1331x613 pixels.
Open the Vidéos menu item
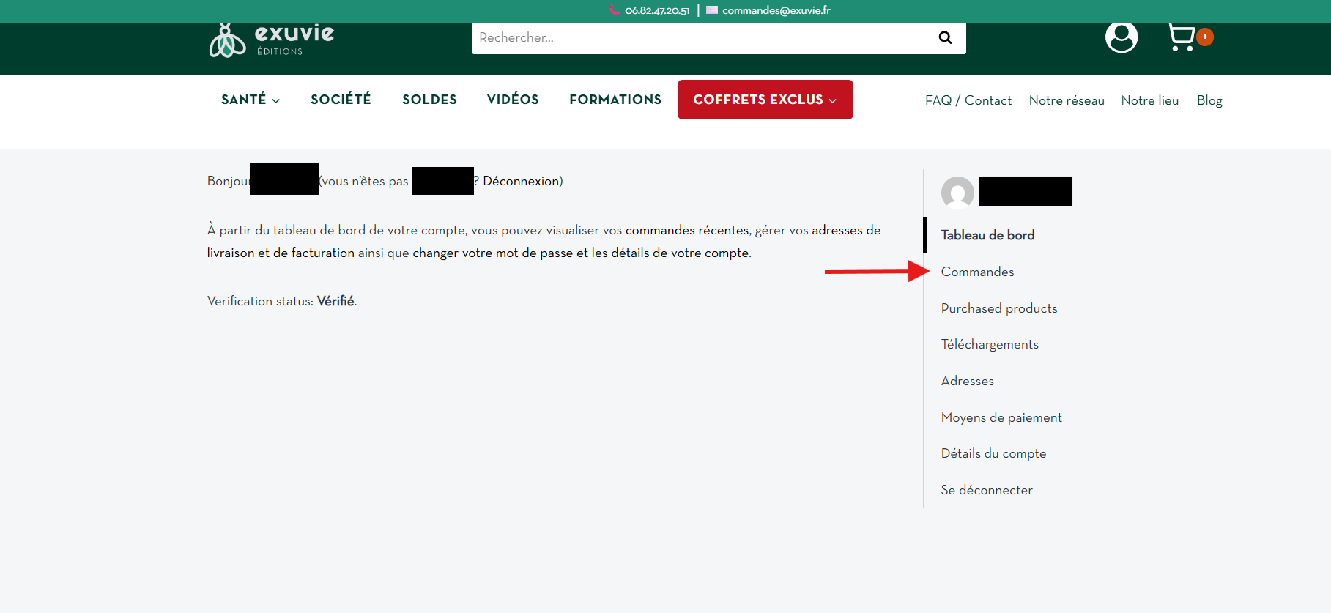(x=513, y=100)
